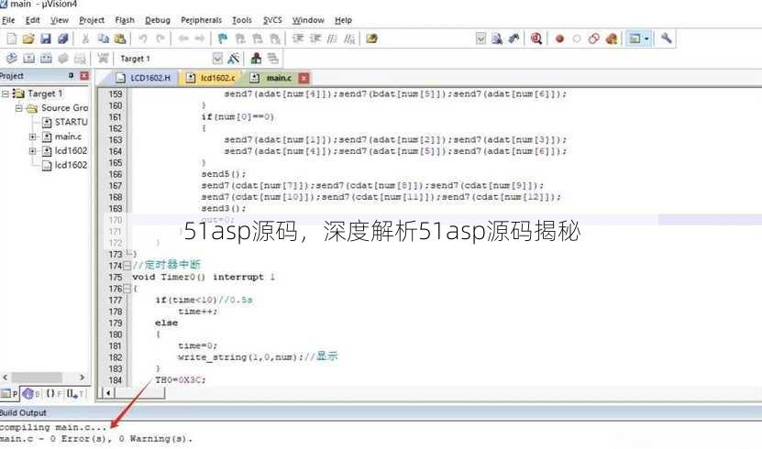The height and width of the screenshot is (449, 762).
Task: Click the Manage project components icon
Action: (x=256, y=59)
